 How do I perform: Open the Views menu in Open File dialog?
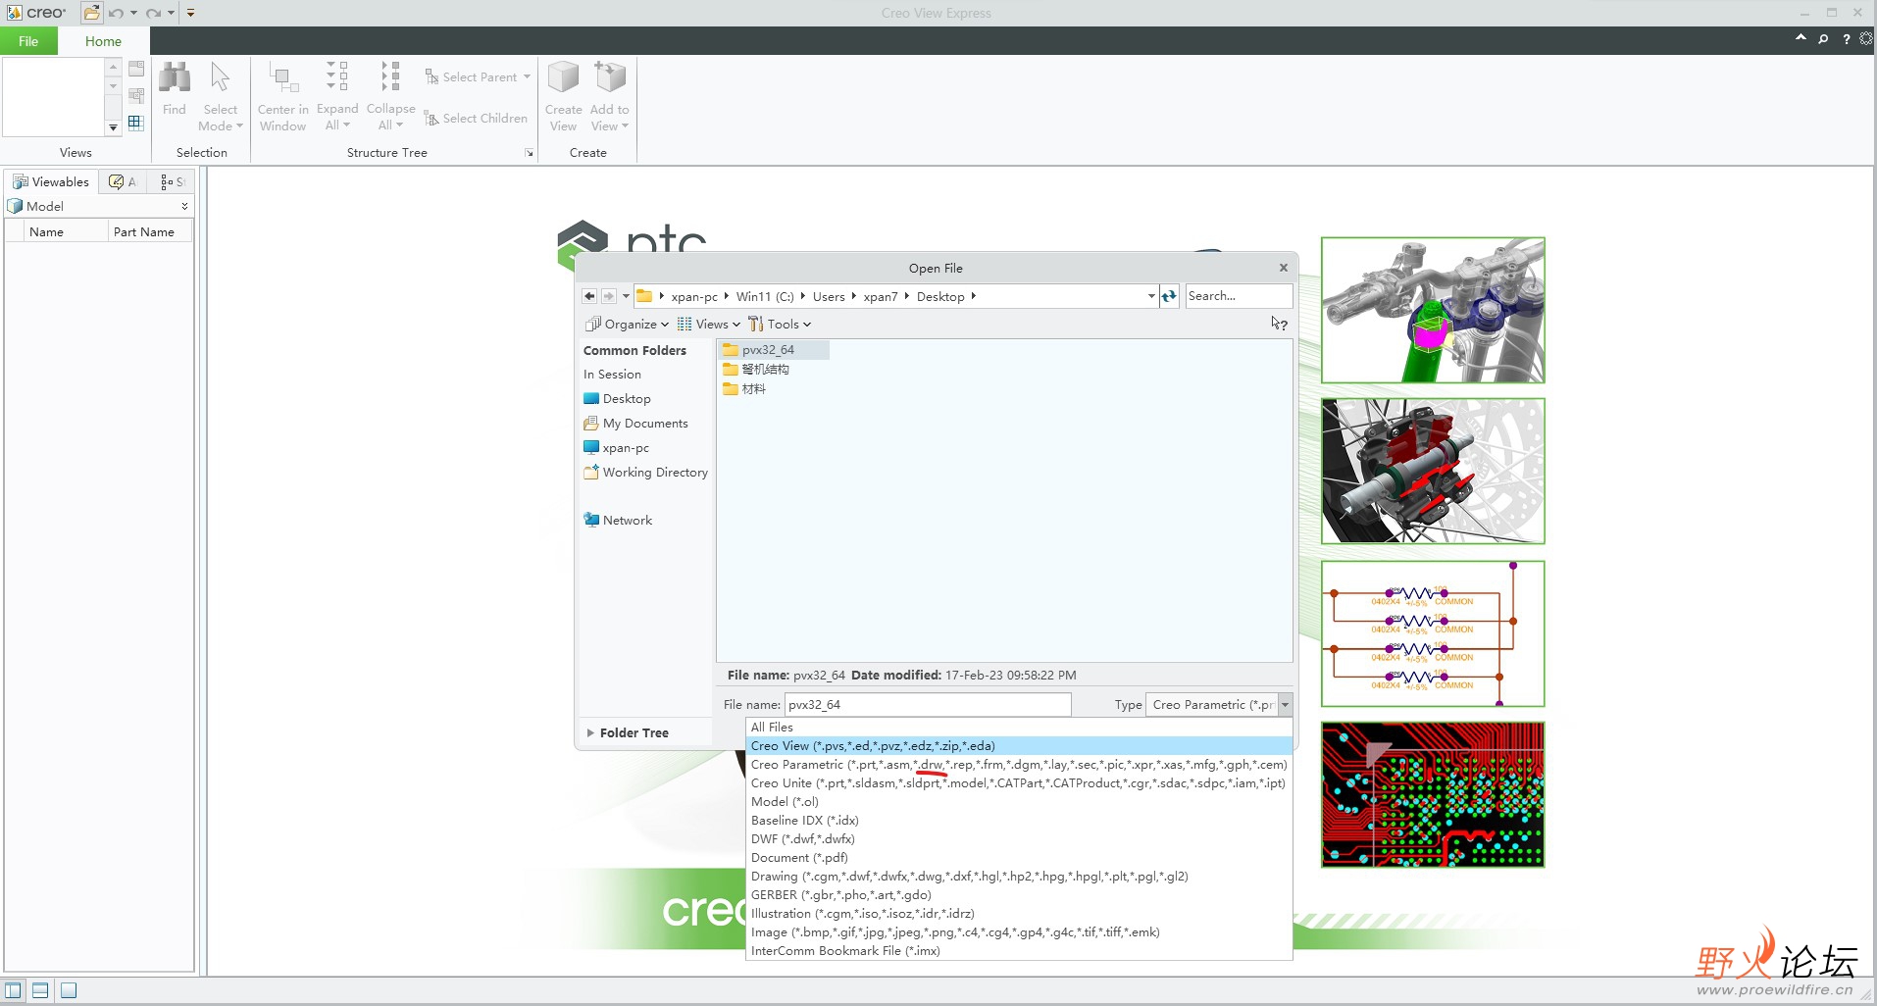pos(709,325)
